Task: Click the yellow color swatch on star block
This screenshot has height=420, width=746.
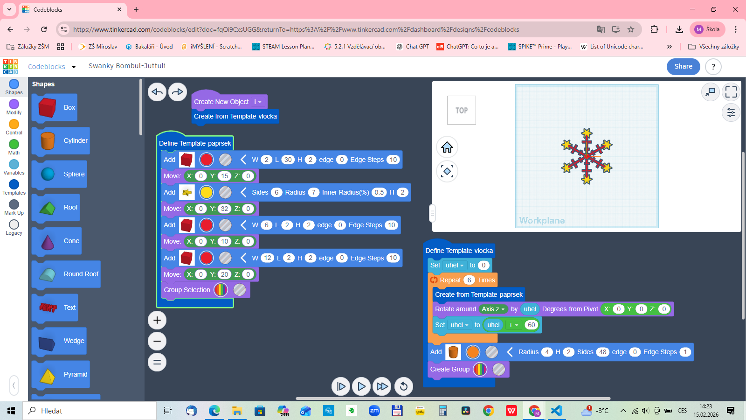Action: coord(207,192)
